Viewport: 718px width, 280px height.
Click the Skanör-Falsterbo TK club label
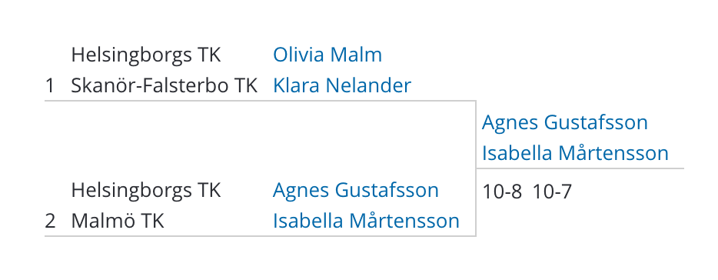tap(165, 85)
